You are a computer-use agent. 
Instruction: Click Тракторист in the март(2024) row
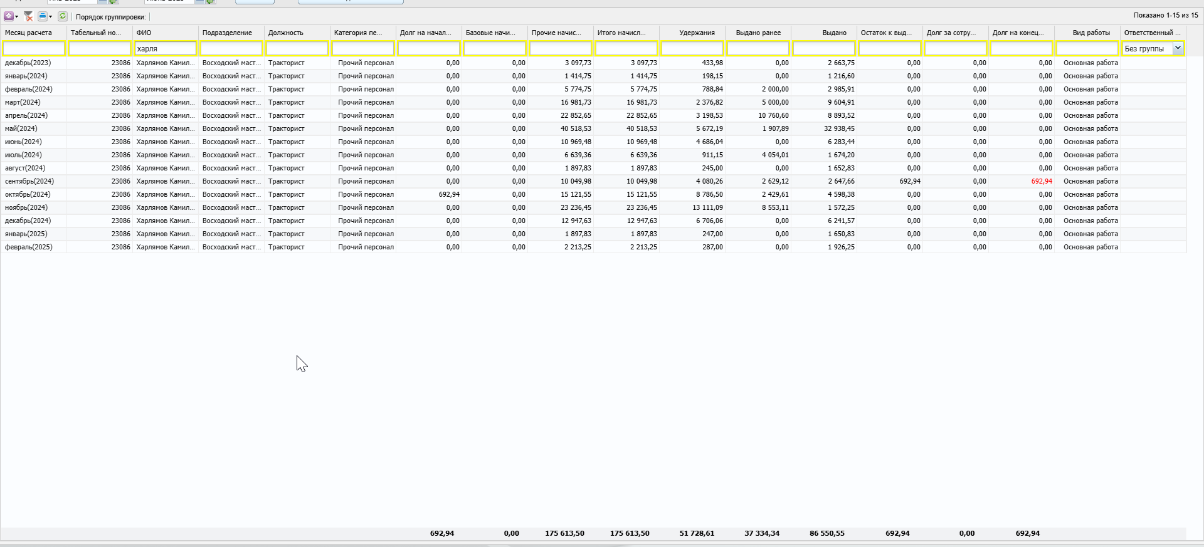(287, 102)
